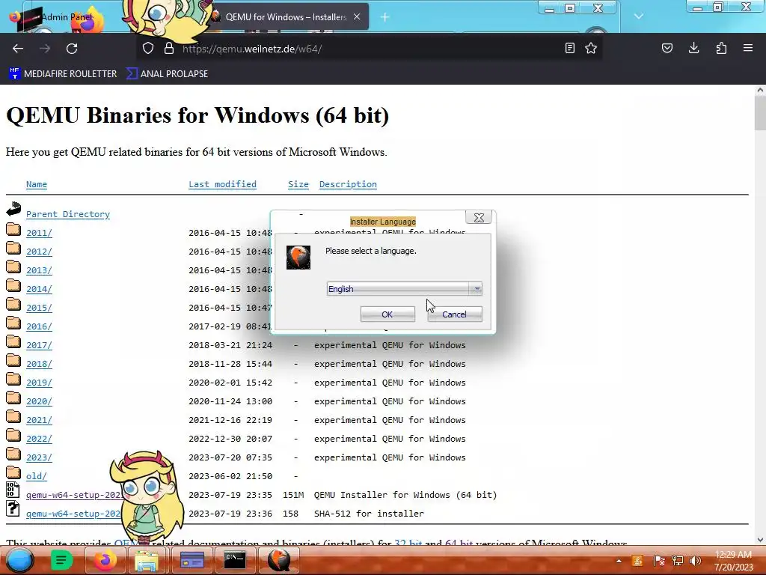Image resolution: width=766 pixels, height=575 pixels.
Task: Open the 158-byte qemu-w64-setup SHA-512 link
Action: click(73, 514)
